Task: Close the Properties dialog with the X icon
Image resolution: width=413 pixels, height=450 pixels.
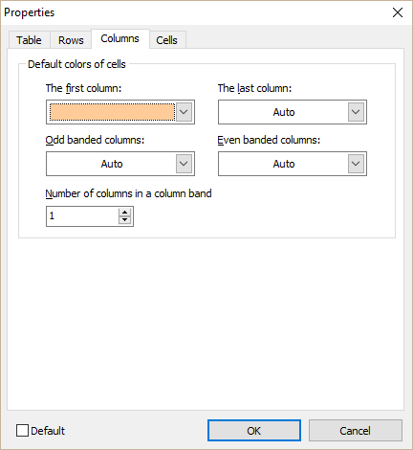Action: [x=398, y=12]
